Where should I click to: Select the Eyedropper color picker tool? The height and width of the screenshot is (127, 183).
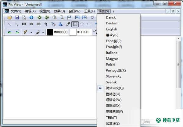pos(68,24)
